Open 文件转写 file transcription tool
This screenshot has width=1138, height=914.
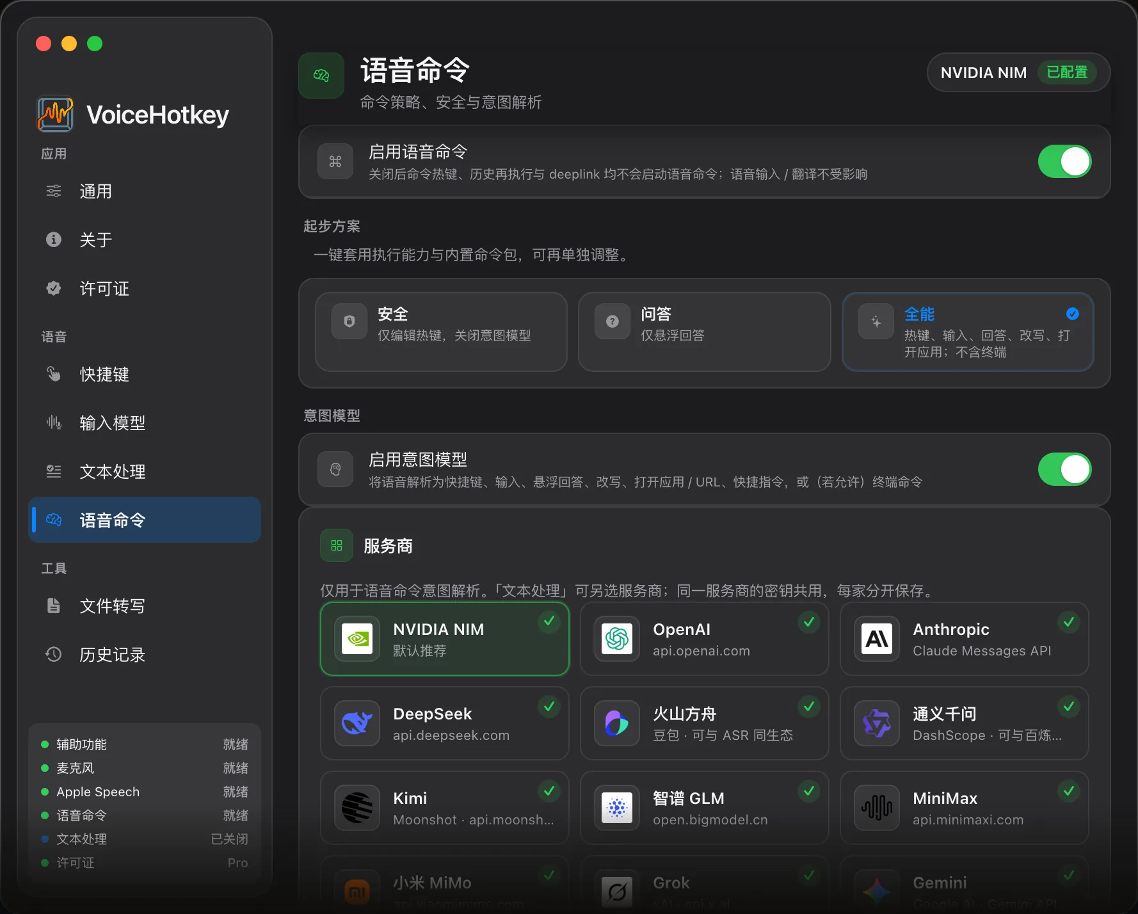[145, 606]
